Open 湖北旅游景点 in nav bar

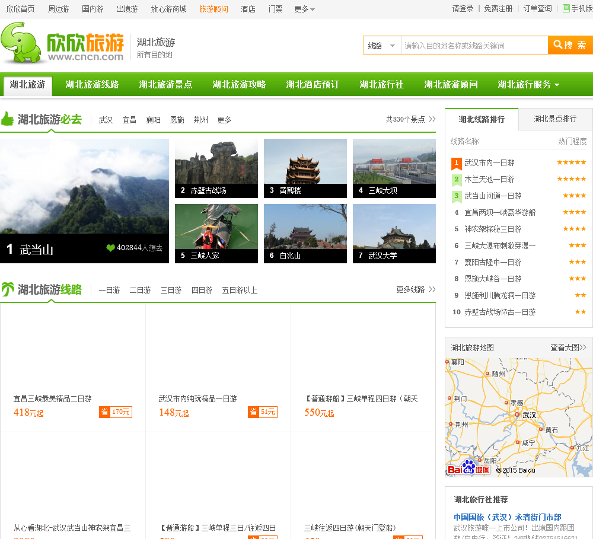coord(165,84)
